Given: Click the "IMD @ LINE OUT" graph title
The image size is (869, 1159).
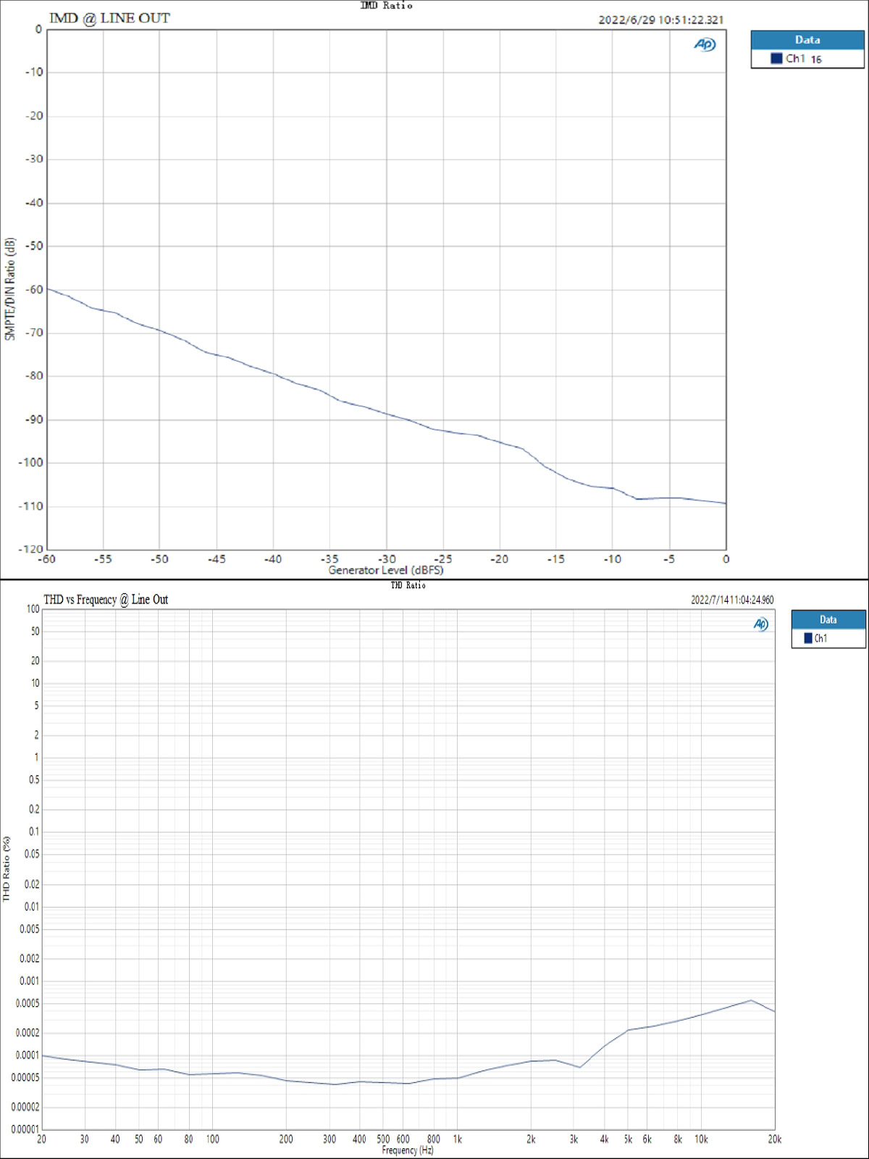Looking at the screenshot, I should 109,18.
